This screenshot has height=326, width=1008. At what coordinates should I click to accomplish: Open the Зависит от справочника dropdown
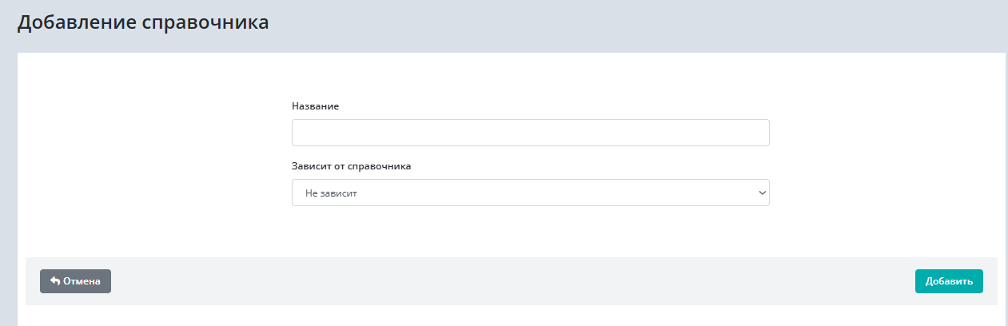click(530, 193)
